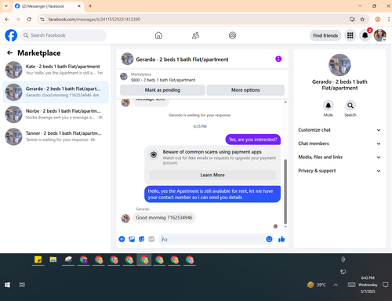Open Chrome three-dot menu
This screenshot has width=392, height=301.
pos(389,20)
